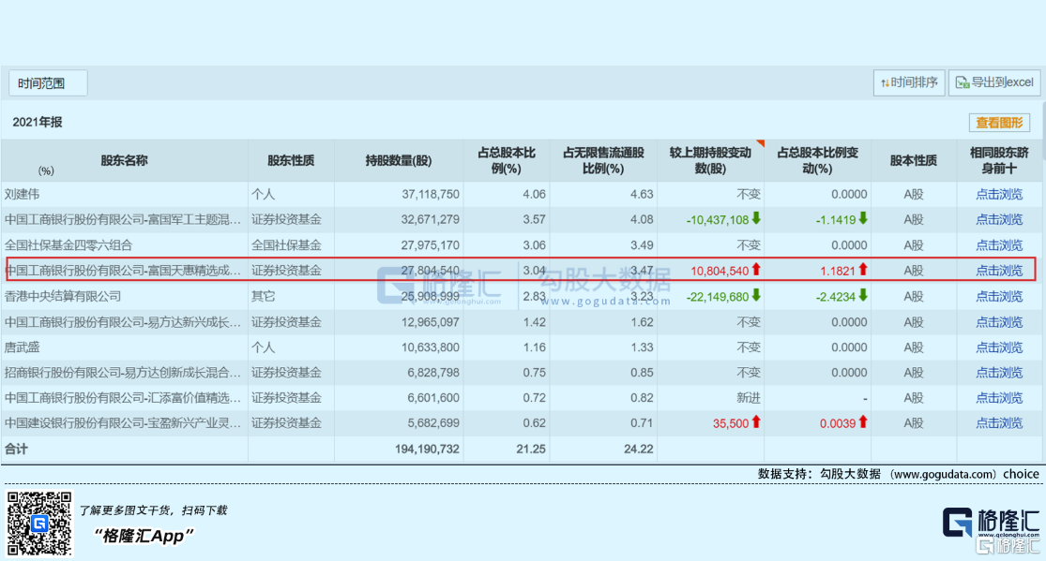The image size is (1046, 561).
Task: Click the 格隆汇App promo text
Action: [x=144, y=536]
